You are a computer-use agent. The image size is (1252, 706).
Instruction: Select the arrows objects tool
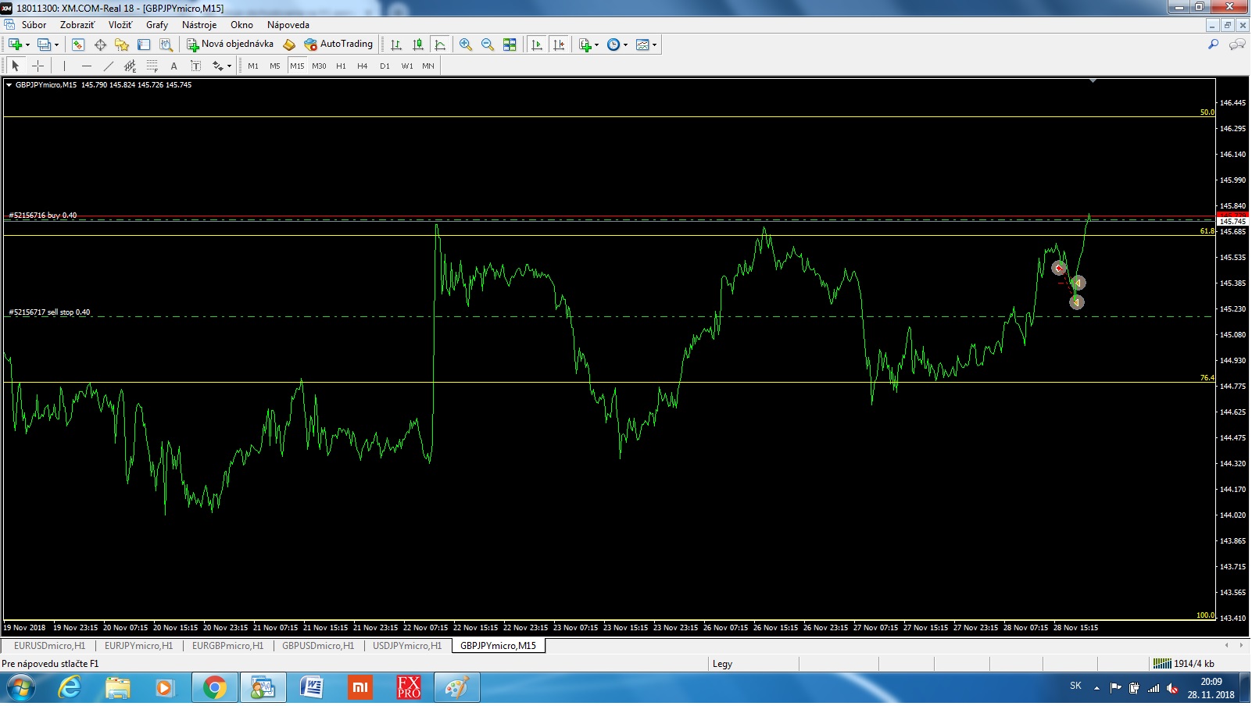217,66
